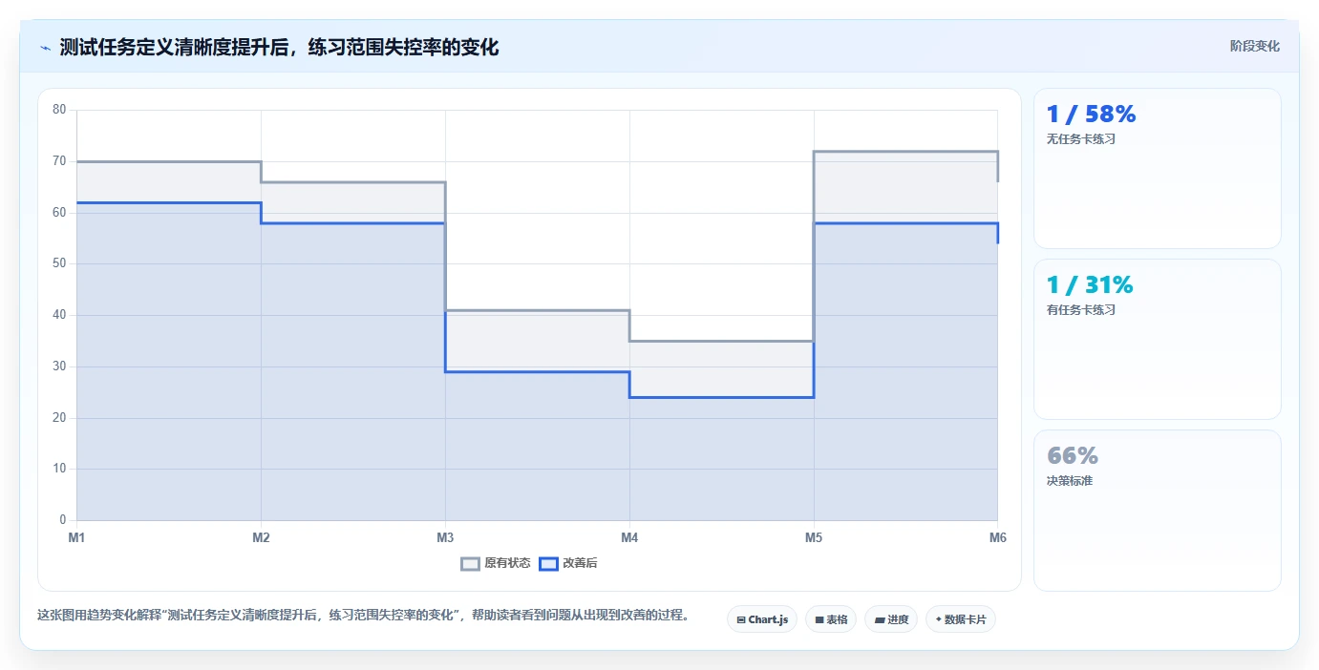The width and height of the screenshot is (1319, 670).
Task: Click the 表格 tag chip
Action: click(831, 619)
